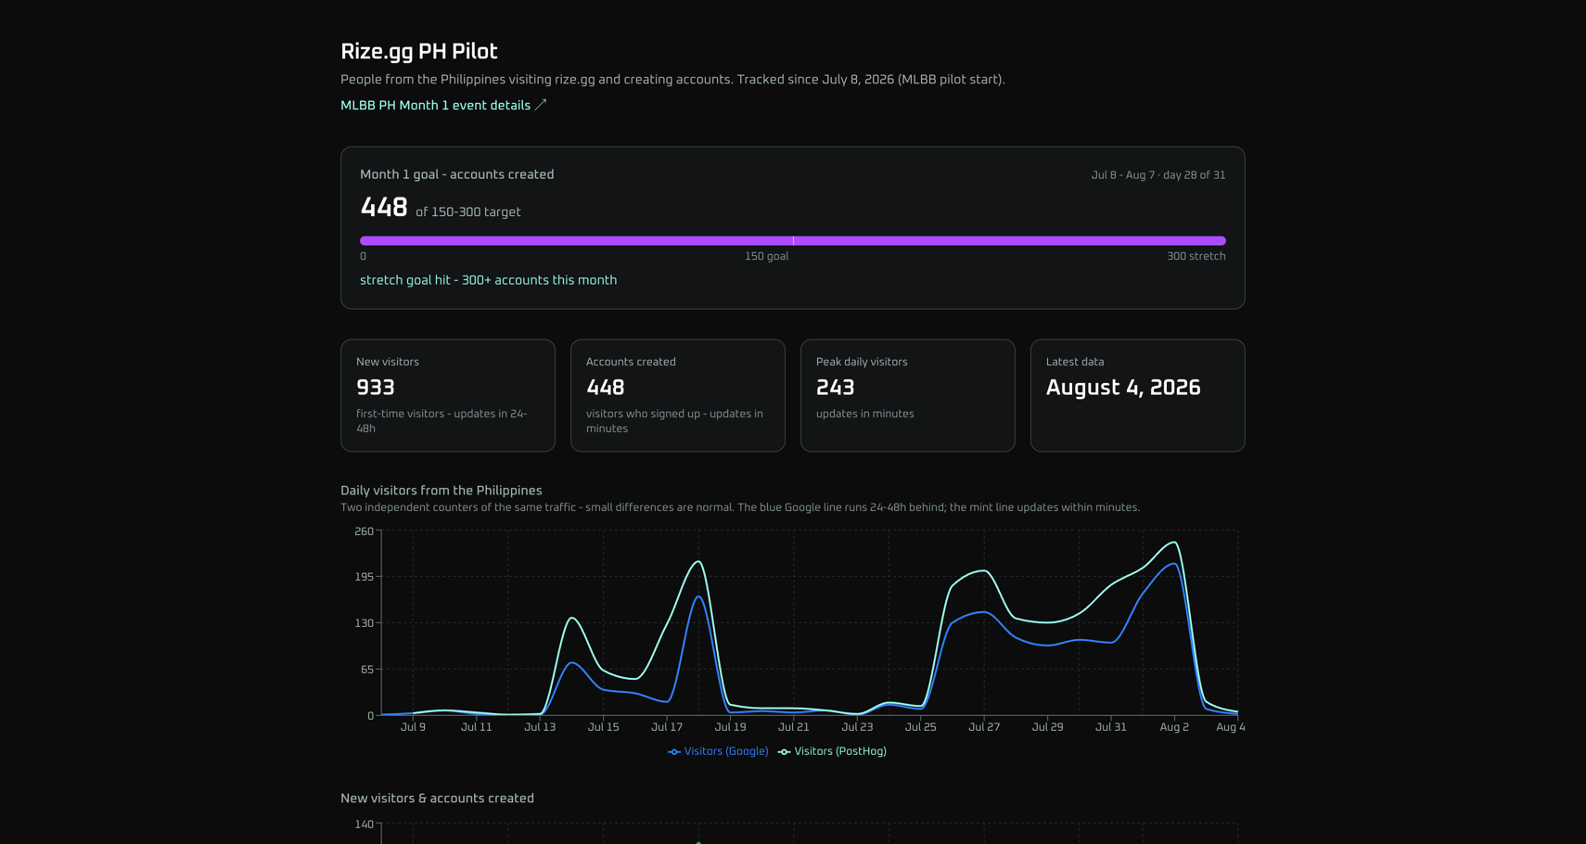
Task: Click the blue Google line peak near Jul 18
Action: (698, 596)
